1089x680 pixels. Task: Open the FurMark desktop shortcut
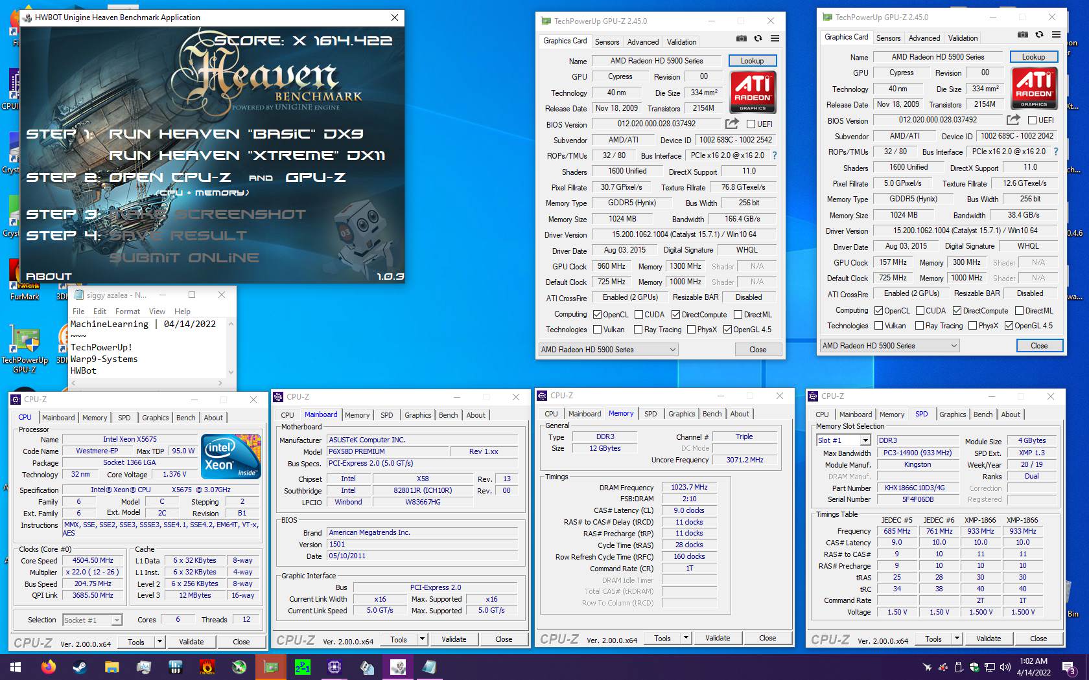(25, 280)
